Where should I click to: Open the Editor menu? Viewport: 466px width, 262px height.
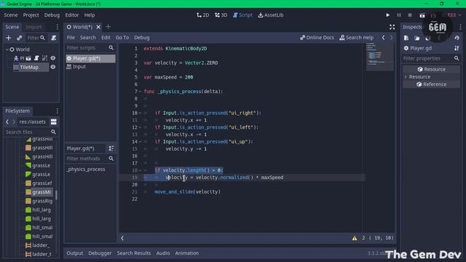click(x=72, y=15)
